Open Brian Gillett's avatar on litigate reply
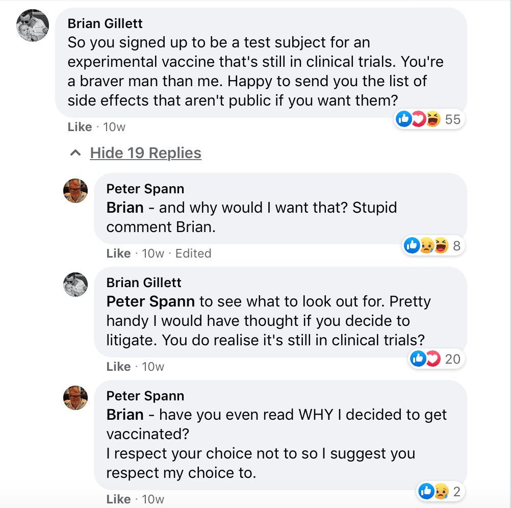The image size is (511, 508). coord(75,285)
